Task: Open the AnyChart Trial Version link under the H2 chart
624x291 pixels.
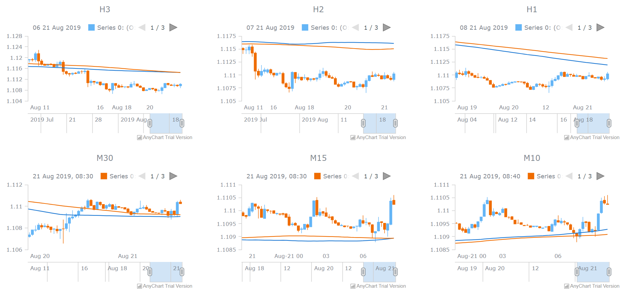Action: (381, 137)
